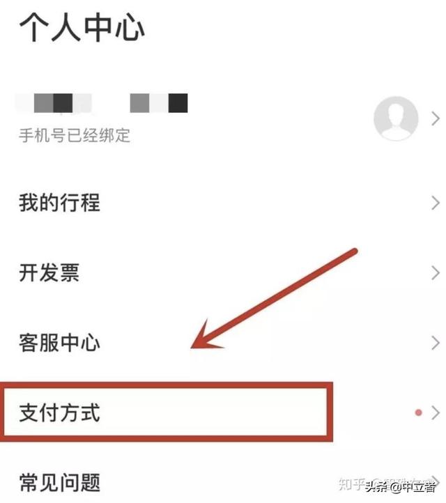Expand the 我的行程 row chevron
This screenshot has height=503, width=446.
coord(435,203)
